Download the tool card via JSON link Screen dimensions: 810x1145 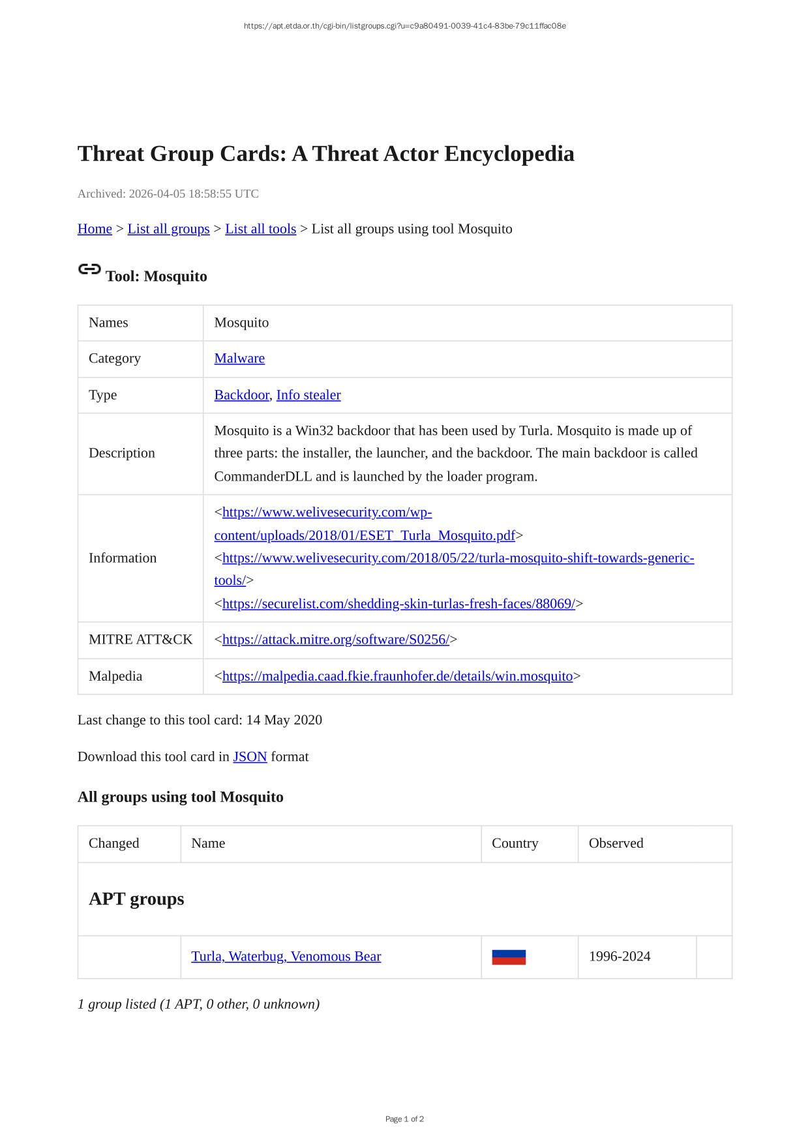pos(250,757)
